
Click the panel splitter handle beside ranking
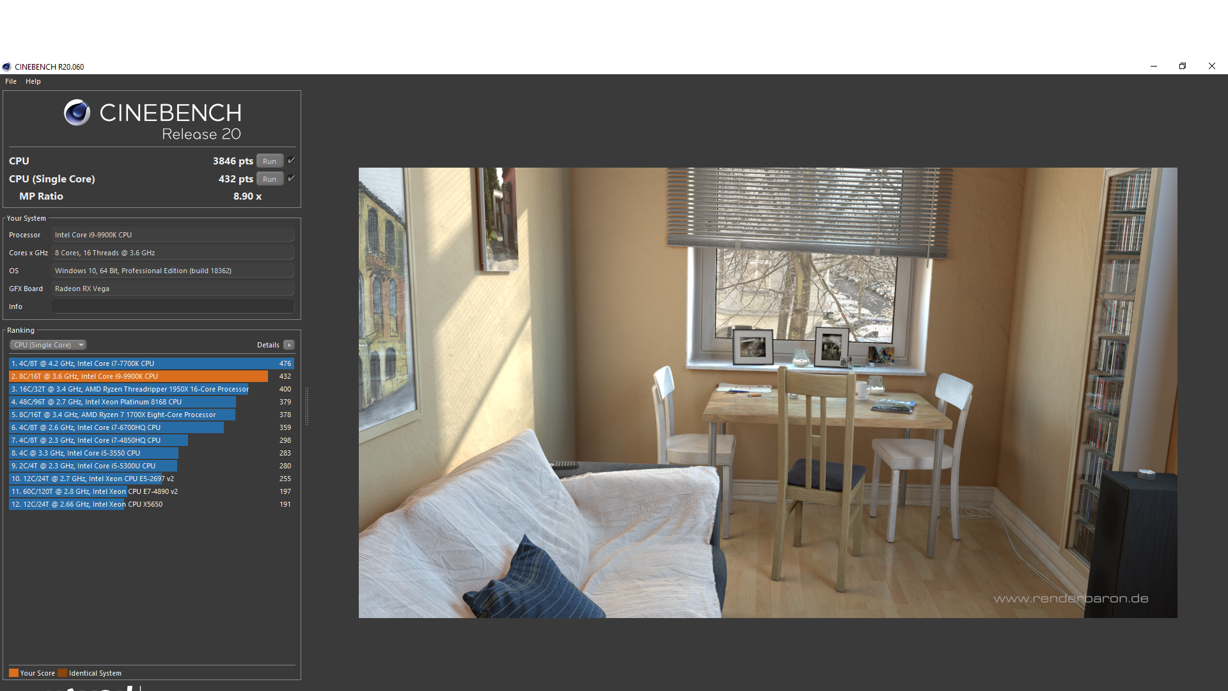point(307,406)
